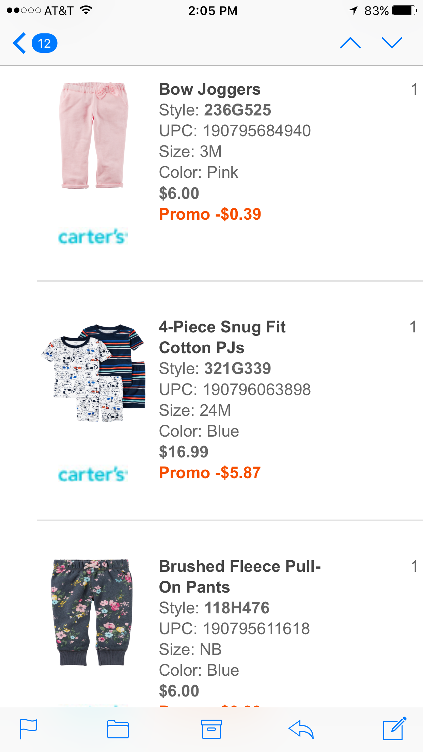Archive this email with the archive icon
The height and width of the screenshot is (752, 423).
(211, 729)
